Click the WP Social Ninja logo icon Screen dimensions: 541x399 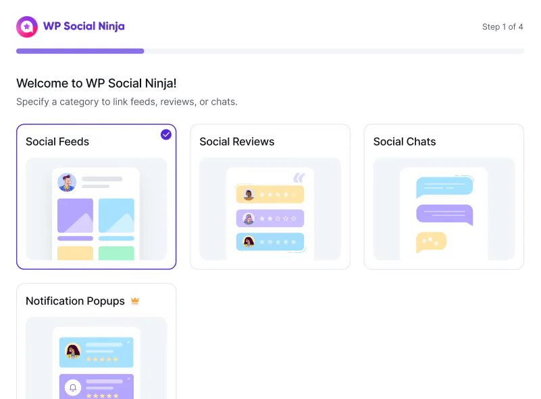(x=27, y=27)
